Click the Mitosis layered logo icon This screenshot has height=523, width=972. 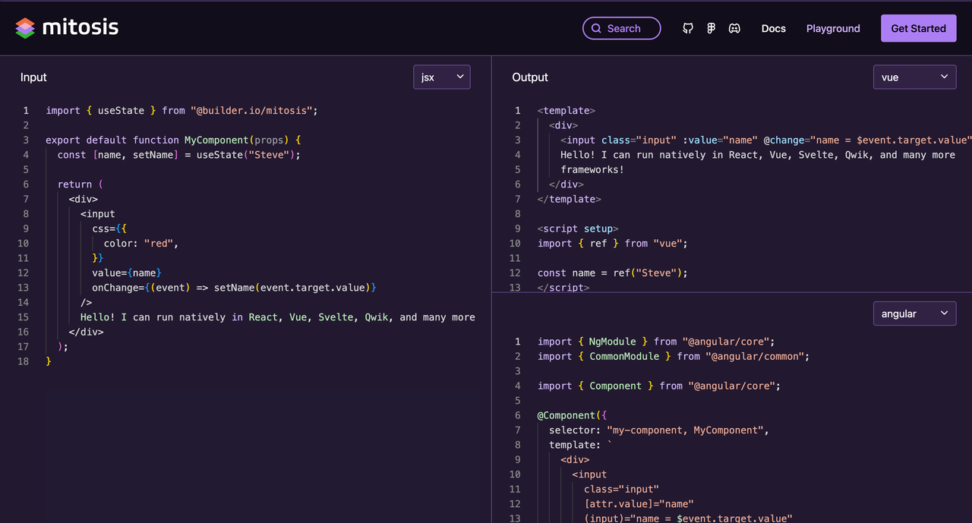pyautogui.click(x=25, y=28)
